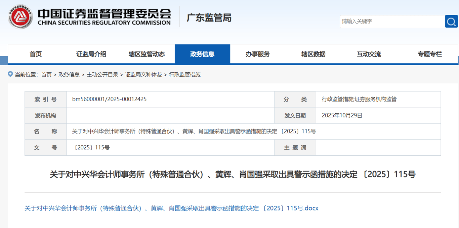Open the 专题专栏 navigation tab
The height and width of the screenshot is (228, 459).
tap(430, 54)
